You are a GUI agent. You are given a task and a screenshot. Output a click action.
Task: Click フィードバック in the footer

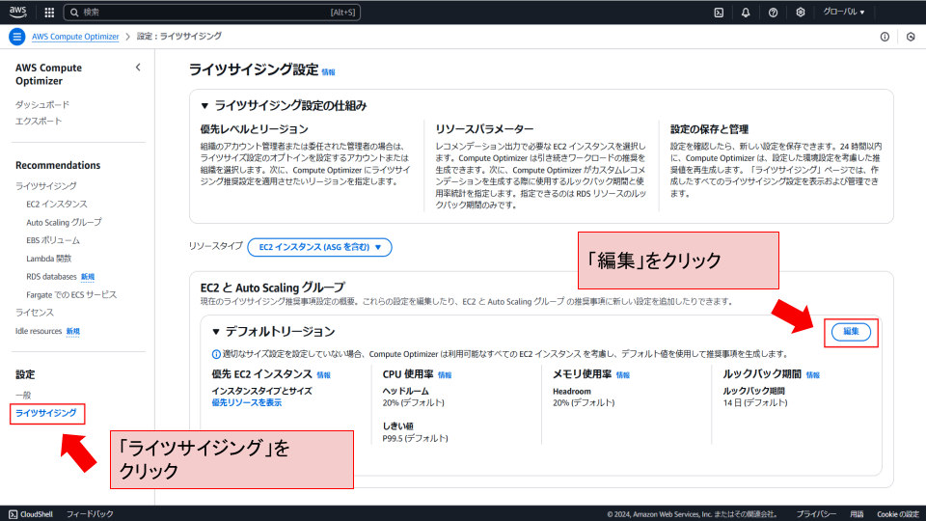coord(90,514)
